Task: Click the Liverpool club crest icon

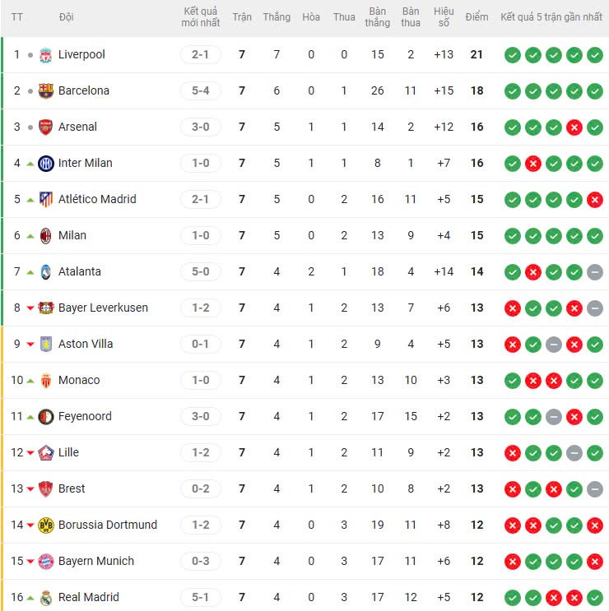Action: [x=45, y=55]
